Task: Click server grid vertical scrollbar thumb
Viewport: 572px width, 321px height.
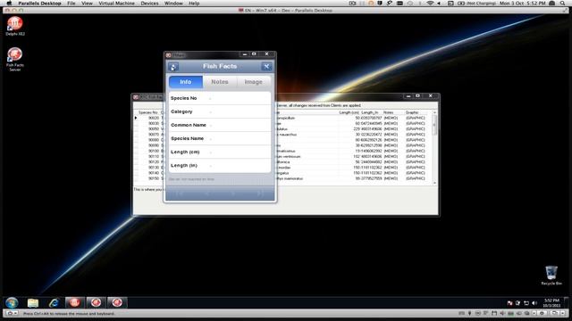Action: (434, 126)
